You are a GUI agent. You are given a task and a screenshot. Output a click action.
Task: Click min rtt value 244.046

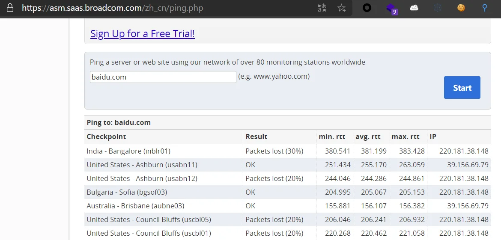(x=338, y=179)
